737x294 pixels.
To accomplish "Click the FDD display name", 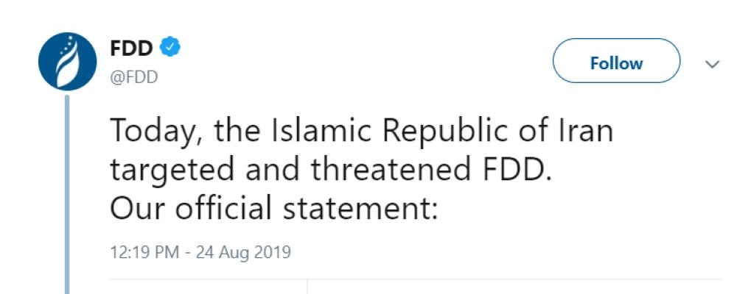I will (x=131, y=49).
